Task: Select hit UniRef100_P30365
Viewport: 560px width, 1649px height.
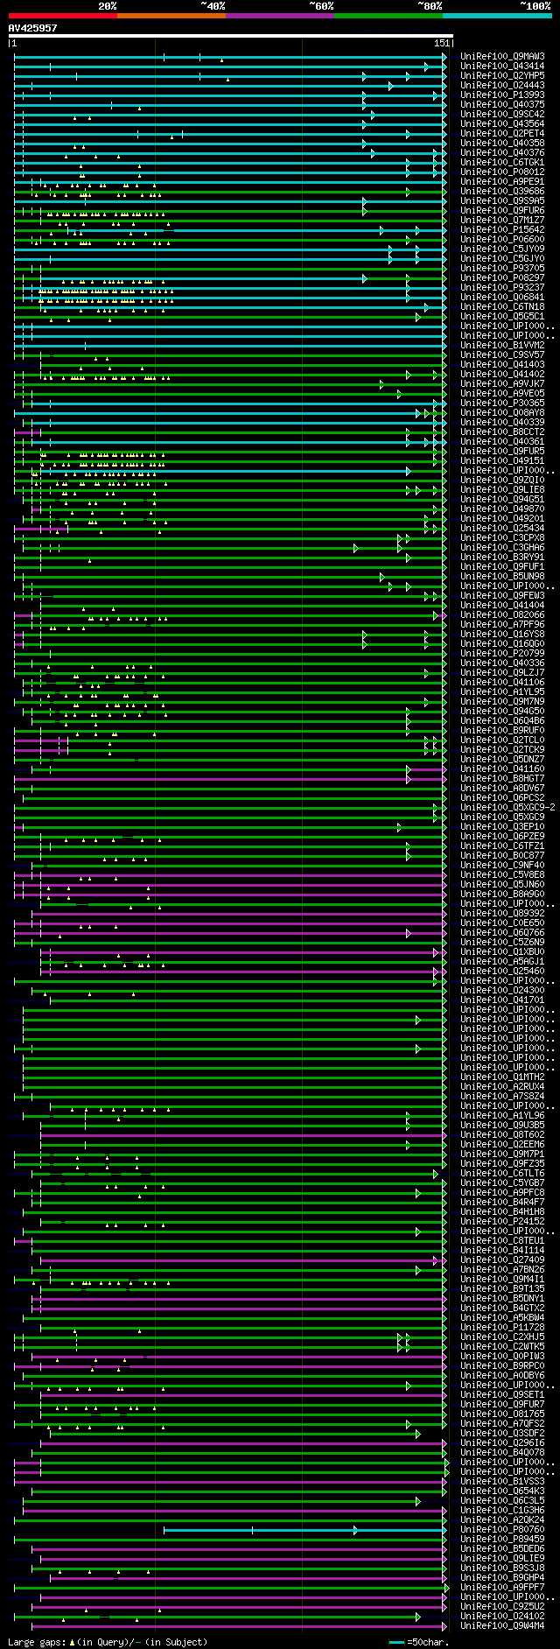Action: (x=502, y=403)
